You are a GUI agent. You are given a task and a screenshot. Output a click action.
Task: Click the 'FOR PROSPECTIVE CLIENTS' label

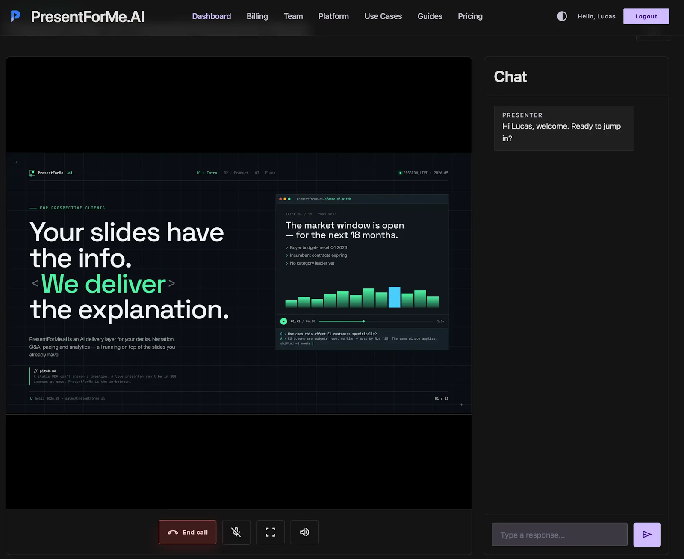click(x=72, y=208)
